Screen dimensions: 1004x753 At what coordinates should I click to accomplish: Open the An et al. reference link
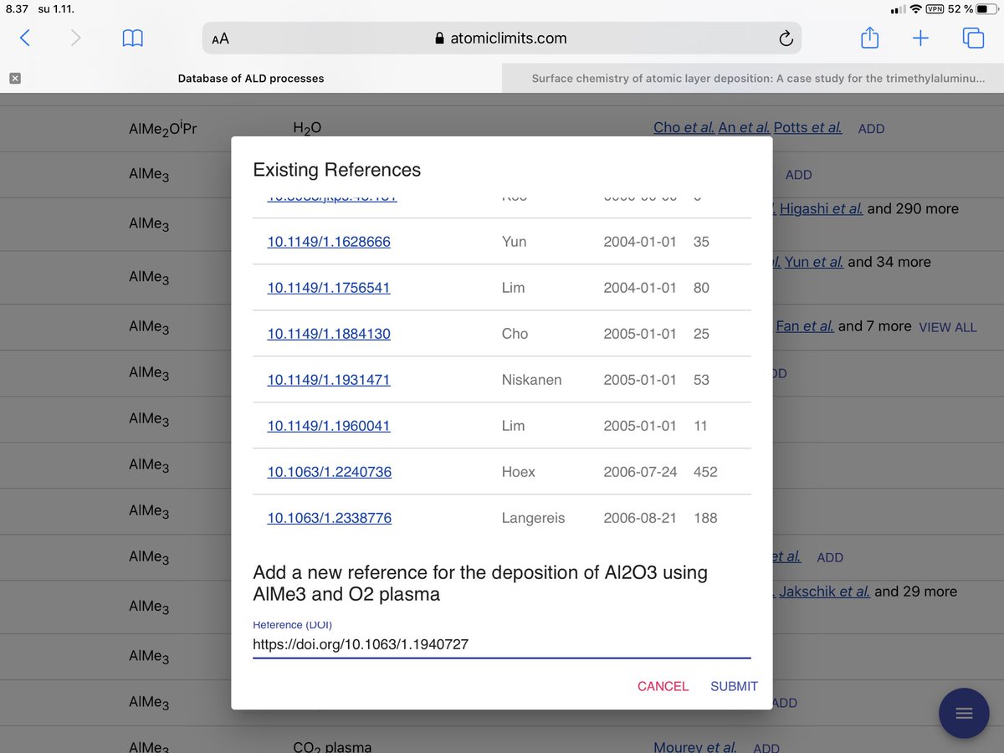(x=744, y=128)
